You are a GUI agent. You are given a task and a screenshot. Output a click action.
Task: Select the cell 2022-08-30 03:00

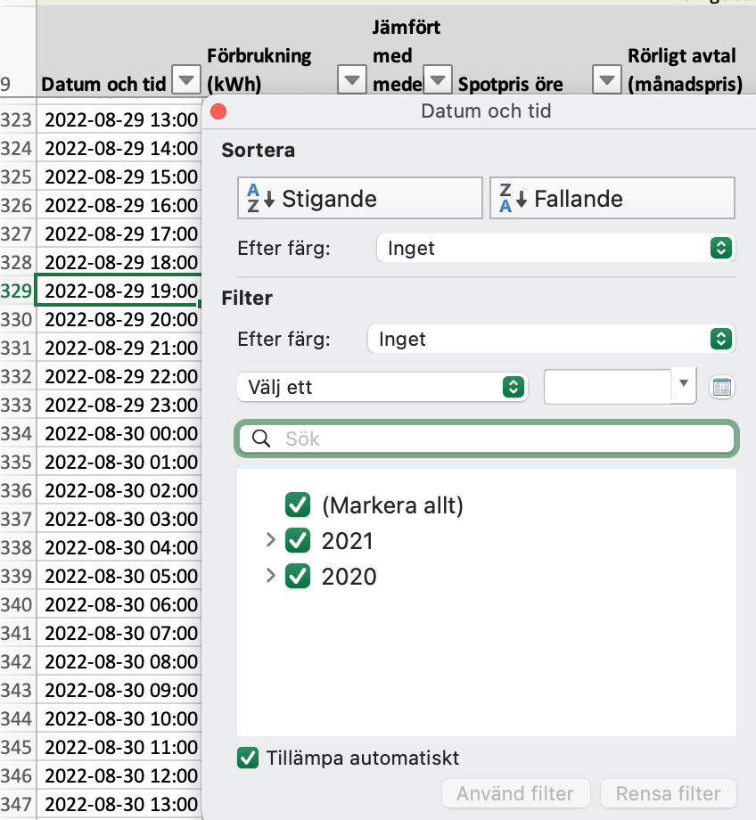pyautogui.click(x=119, y=519)
